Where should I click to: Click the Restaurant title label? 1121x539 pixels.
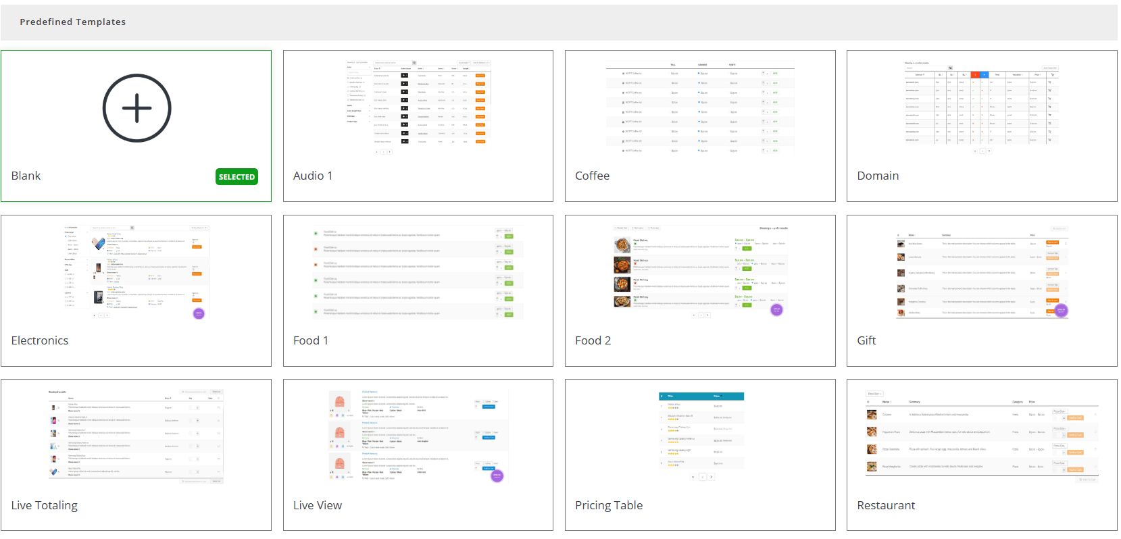tap(886, 505)
